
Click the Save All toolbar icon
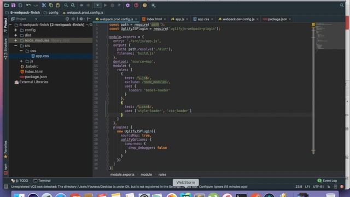click(13, 5)
